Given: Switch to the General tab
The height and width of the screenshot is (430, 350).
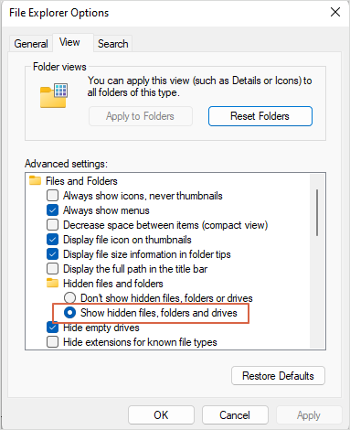Looking at the screenshot, I should pos(31,44).
